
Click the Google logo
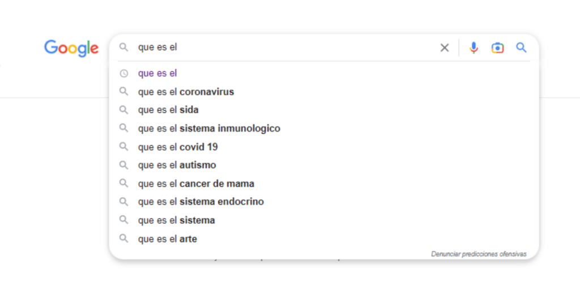coord(71,49)
